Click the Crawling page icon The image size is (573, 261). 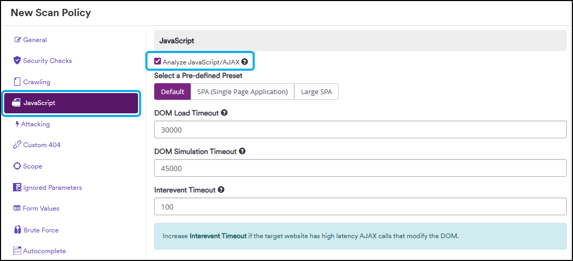[17, 82]
